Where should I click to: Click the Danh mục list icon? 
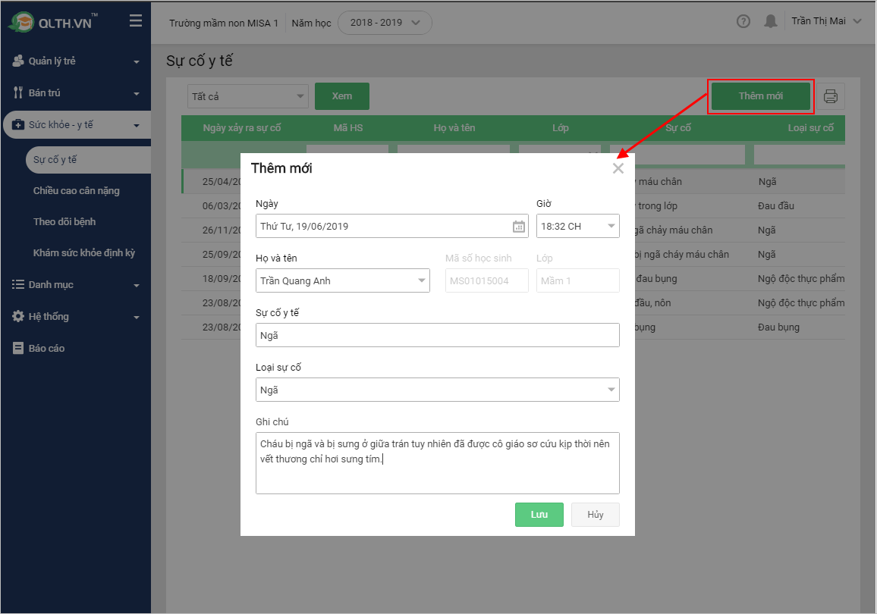pos(18,284)
